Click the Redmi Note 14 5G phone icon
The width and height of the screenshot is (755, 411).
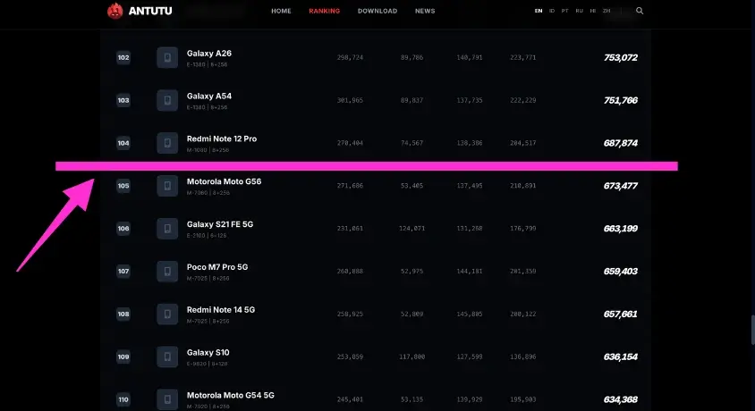(167, 315)
